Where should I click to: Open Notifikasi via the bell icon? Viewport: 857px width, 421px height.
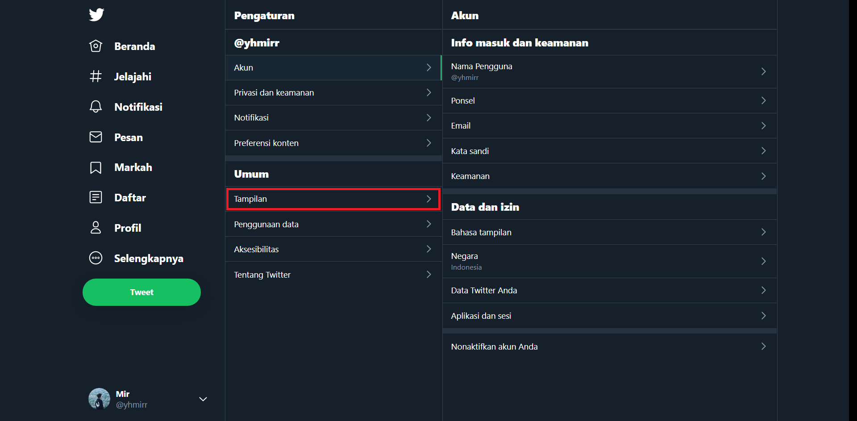pos(96,107)
